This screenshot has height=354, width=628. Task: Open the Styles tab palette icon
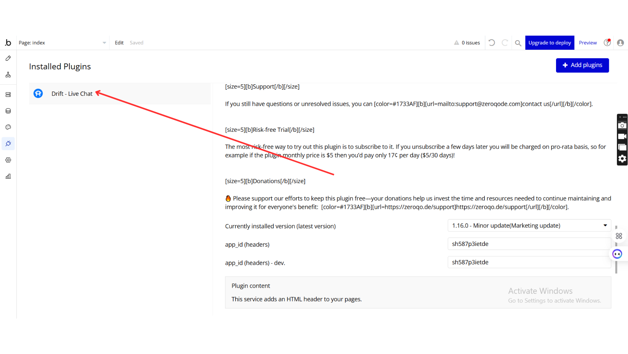click(8, 127)
